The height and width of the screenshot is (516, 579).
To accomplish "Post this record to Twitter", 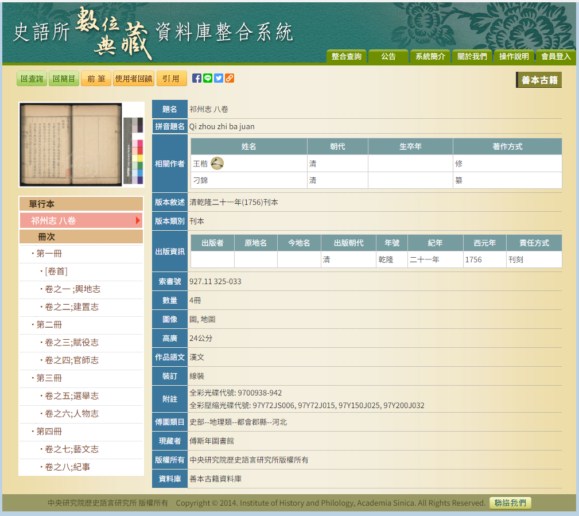I will pyautogui.click(x=218, y=78).
